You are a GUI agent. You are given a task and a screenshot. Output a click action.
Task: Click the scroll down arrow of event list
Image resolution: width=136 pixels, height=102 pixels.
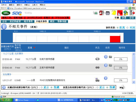[134, 82]
